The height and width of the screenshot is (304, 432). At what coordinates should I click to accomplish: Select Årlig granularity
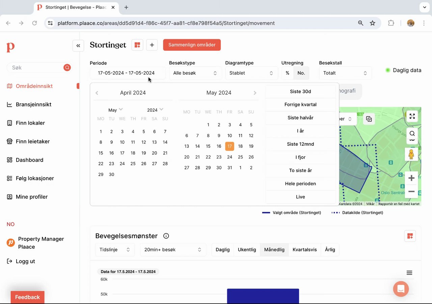tap(330, 250)
